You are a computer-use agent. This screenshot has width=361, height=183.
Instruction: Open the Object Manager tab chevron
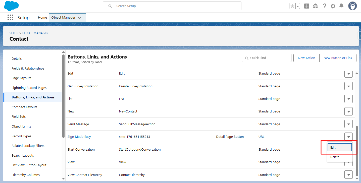coord(80,18)
